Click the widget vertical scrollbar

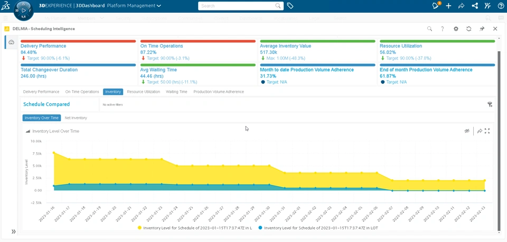coord(499,140)
